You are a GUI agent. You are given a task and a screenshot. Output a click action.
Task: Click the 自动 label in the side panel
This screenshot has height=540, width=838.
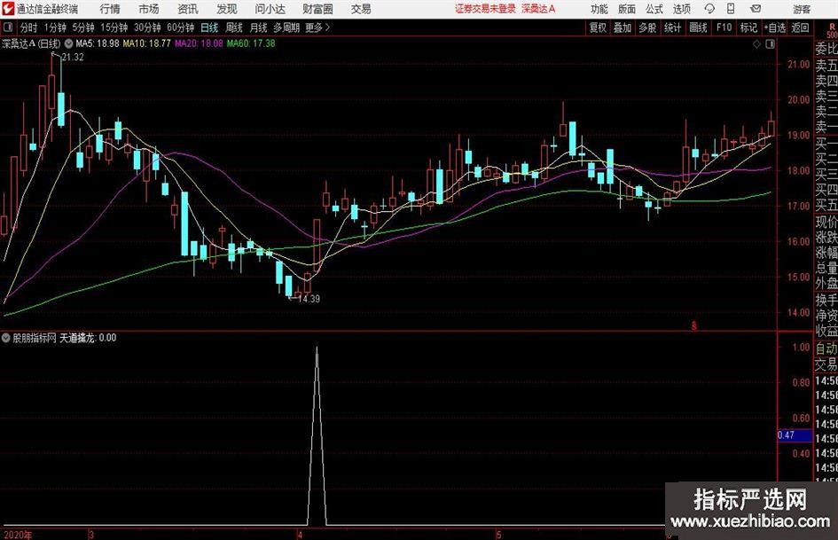(x=826, y=348)
